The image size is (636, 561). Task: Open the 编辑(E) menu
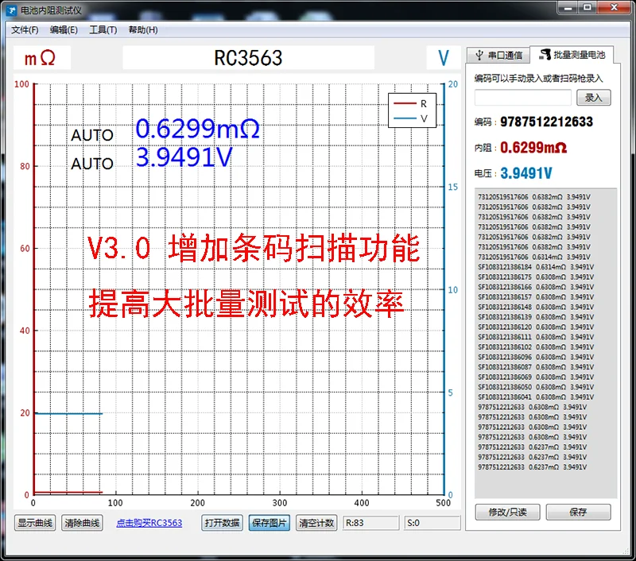point(64,30)
